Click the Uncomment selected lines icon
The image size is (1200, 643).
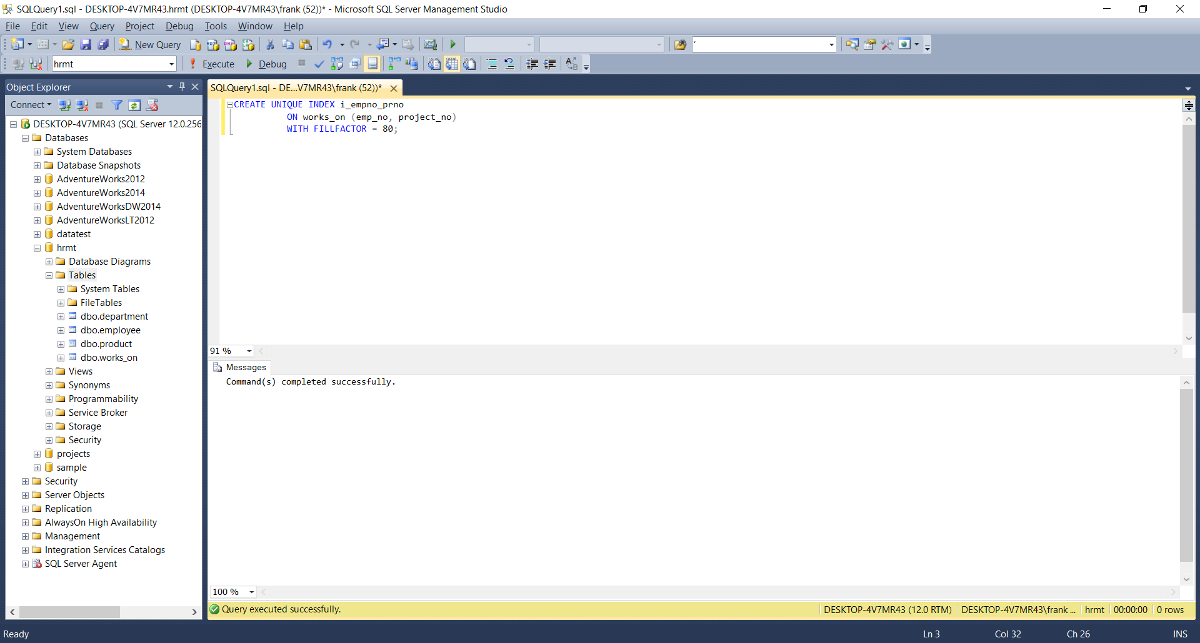click(509, 64)
